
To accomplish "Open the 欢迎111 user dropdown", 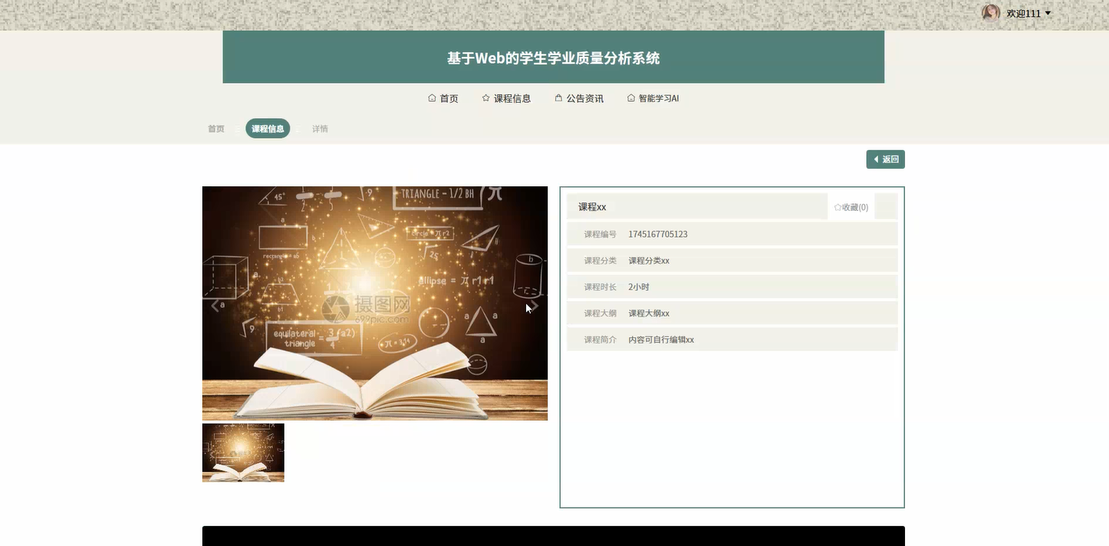I will click(1024, 12).
